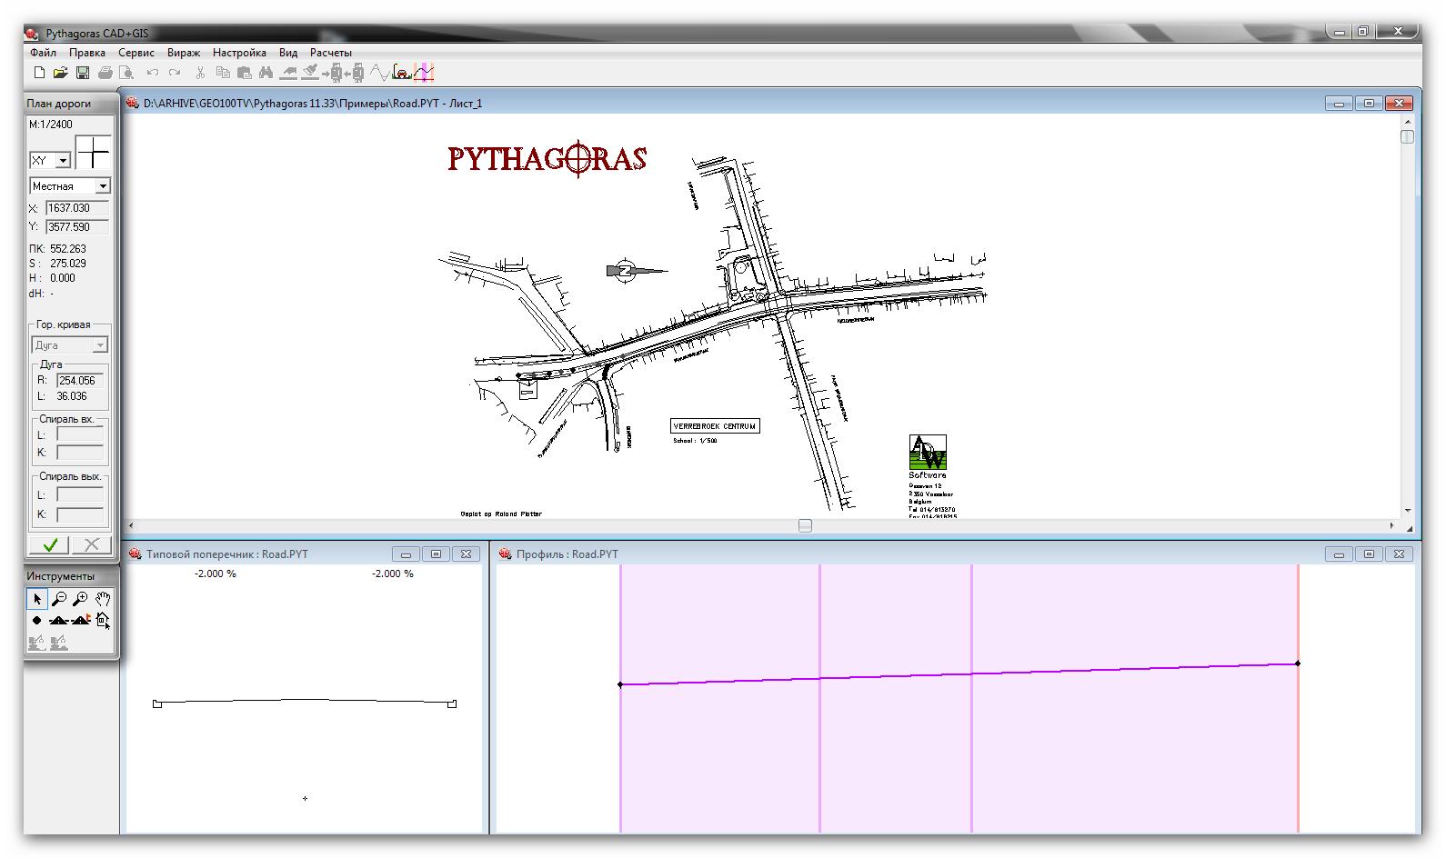Open the Вид menu
Viewport: 1446px width, 858px height.
pyautogui.click(x=288, y=53)
